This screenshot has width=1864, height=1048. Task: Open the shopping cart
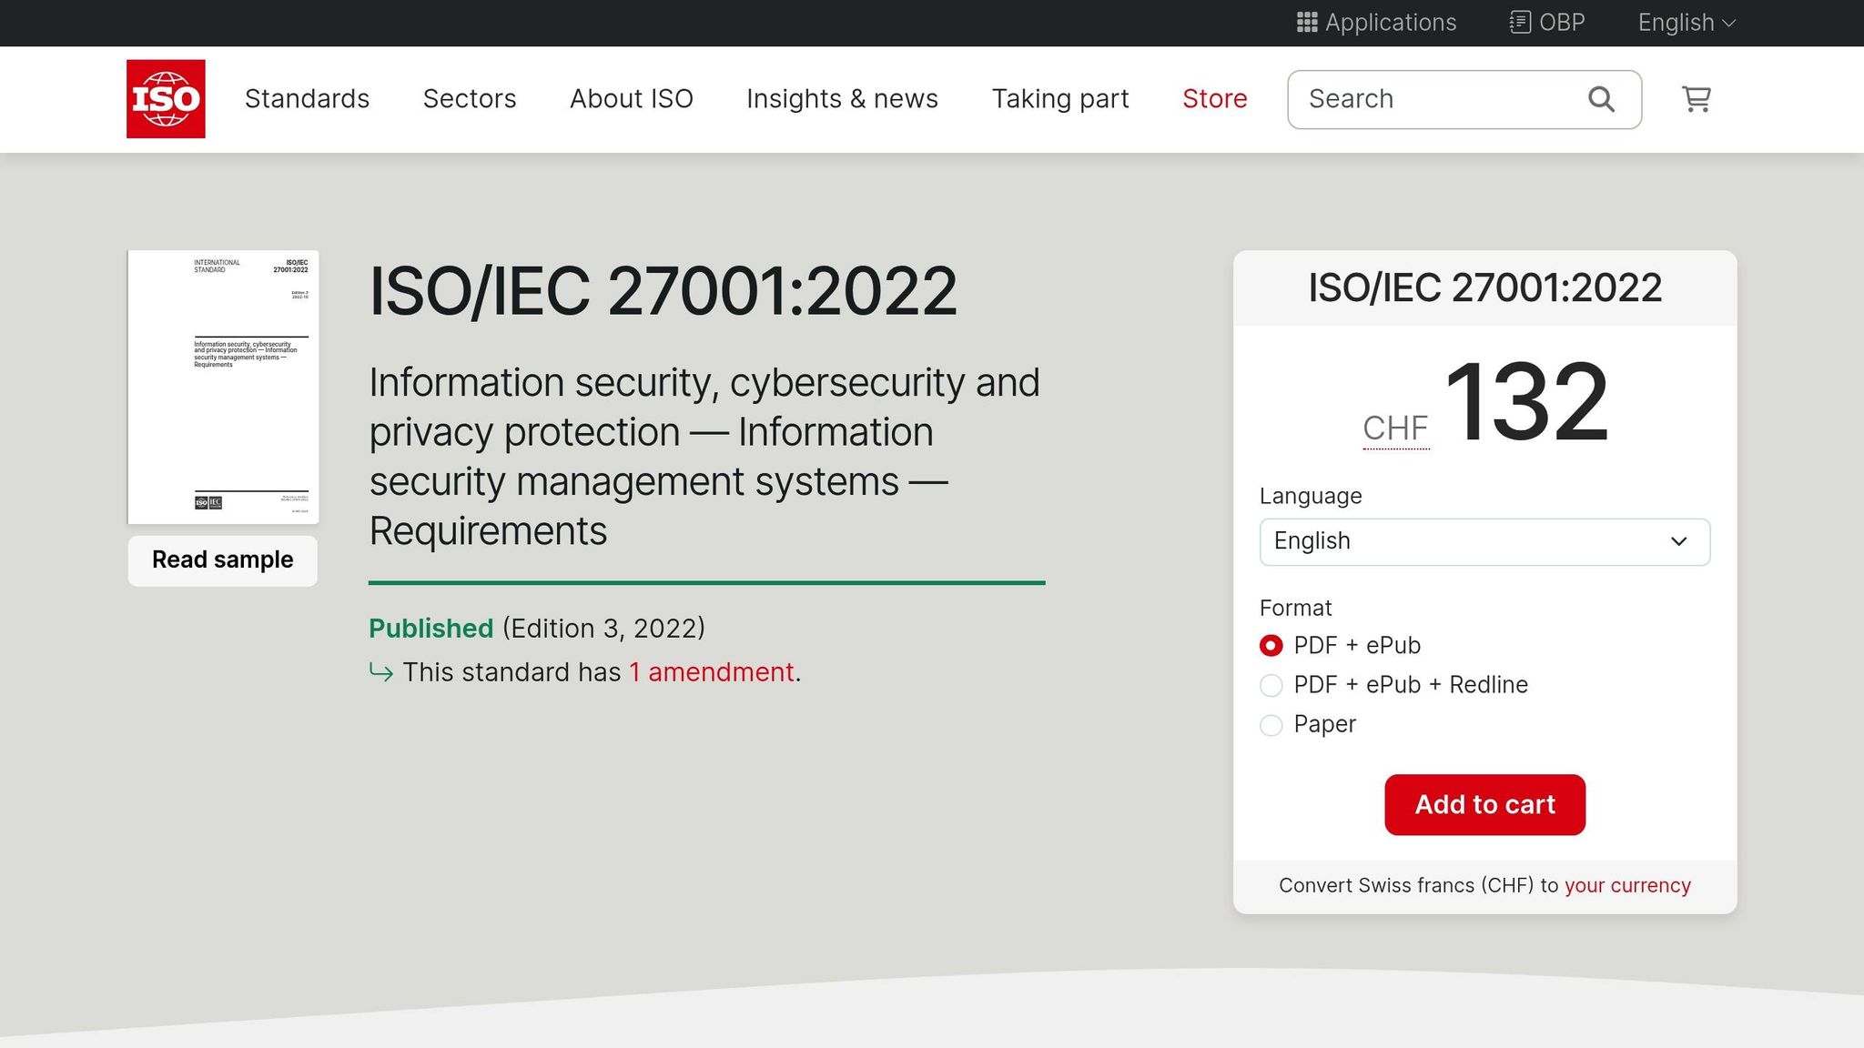(1696, 99)
